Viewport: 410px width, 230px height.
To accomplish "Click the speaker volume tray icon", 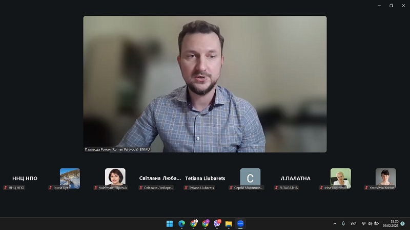I will coord(370,223).
